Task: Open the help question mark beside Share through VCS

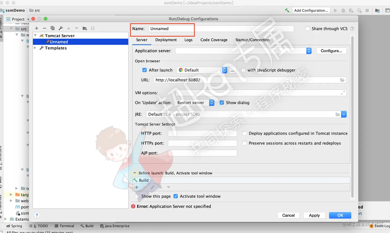Action: click(352, 29)
